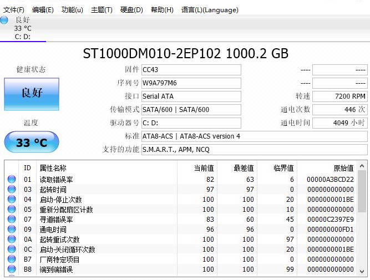
Task: Open the 文件(F) menu
Action: pyautogui.click(x=14, y=10)
